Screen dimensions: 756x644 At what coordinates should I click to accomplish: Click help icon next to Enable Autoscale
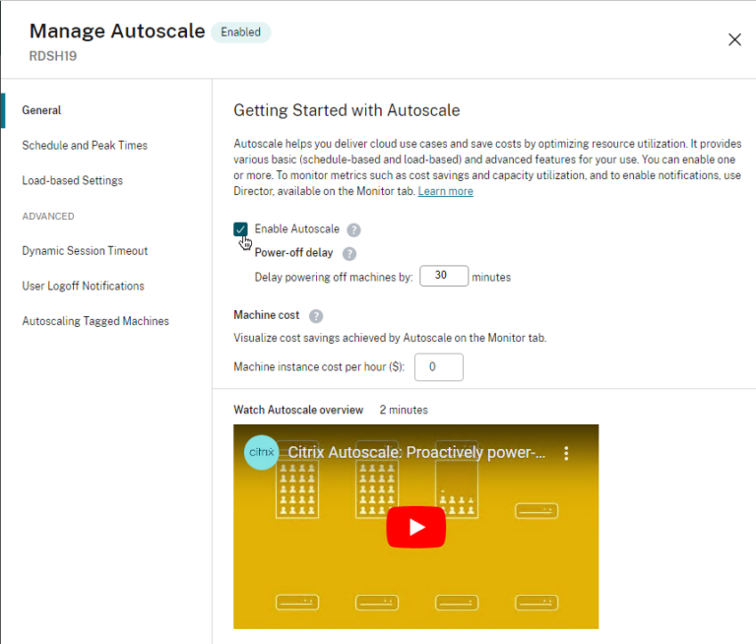coord(354,229)
